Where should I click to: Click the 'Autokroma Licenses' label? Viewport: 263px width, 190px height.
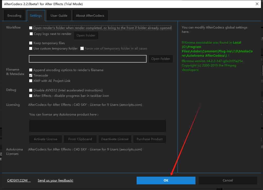click(x=14, y=151)
